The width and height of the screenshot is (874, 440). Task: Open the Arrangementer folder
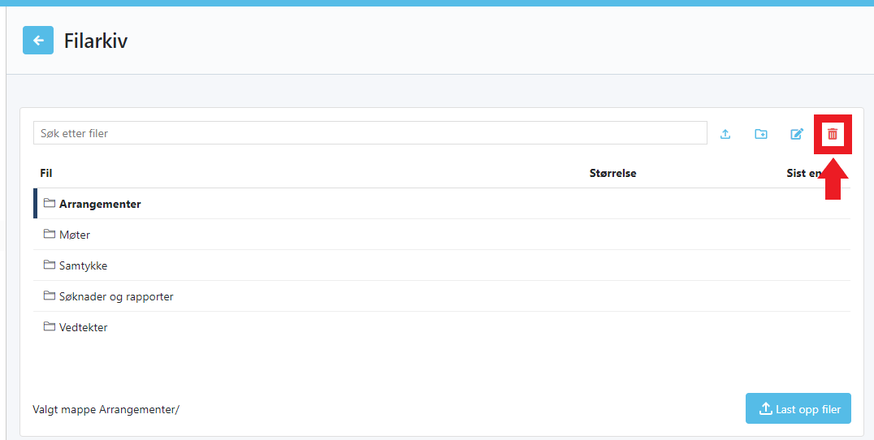pos(100,205)
